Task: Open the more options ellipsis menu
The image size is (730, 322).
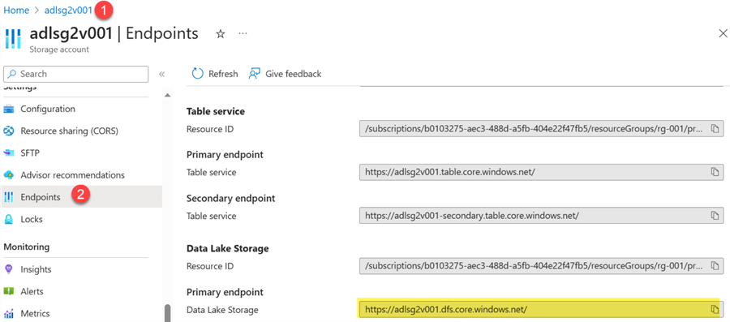Action: coord(243,34)
